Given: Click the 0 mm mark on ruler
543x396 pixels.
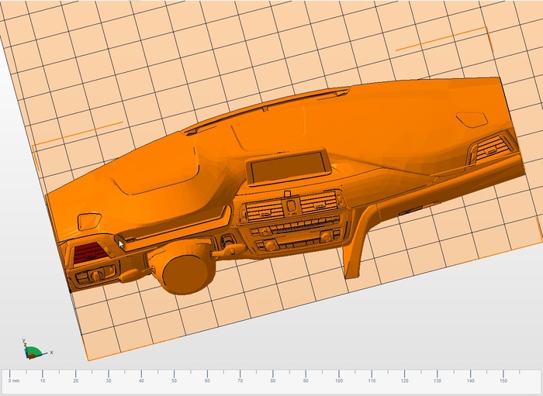Looking at the screenshot, I should (14, 381).
